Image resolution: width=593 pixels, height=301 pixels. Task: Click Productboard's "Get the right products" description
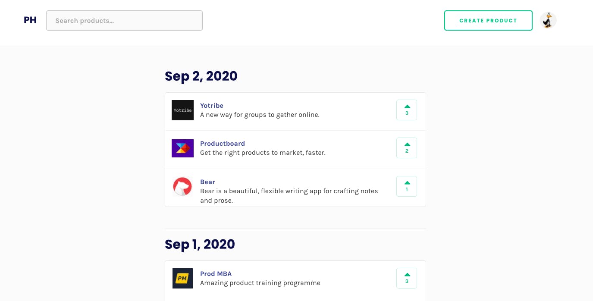coord(263,153)
